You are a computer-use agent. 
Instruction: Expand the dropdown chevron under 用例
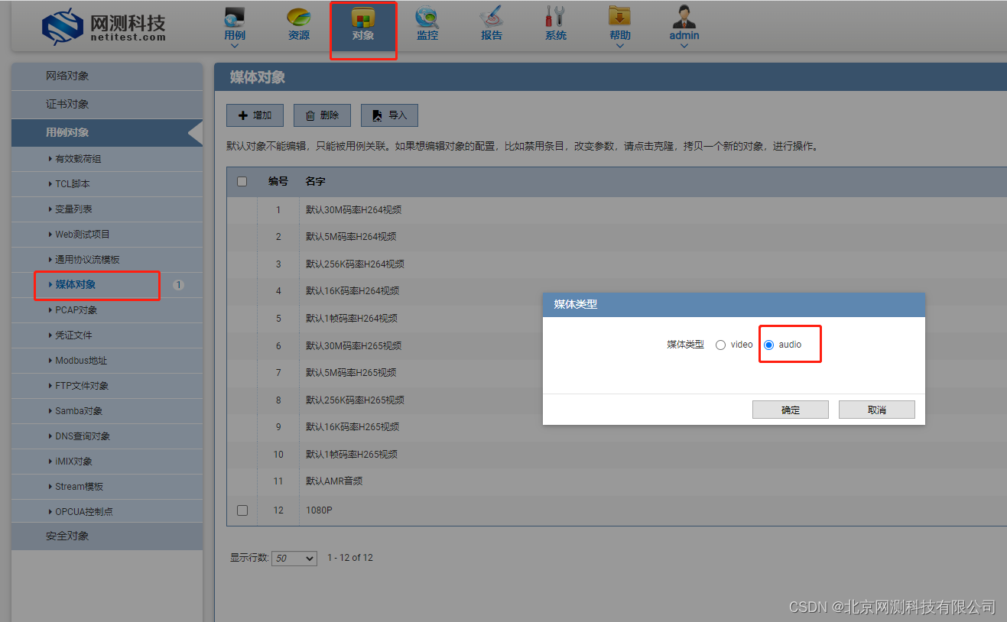tap(235, 46)
